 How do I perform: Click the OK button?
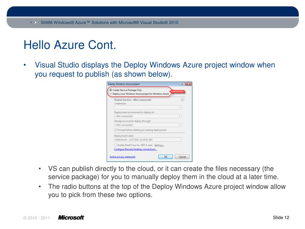click(166, 157)
